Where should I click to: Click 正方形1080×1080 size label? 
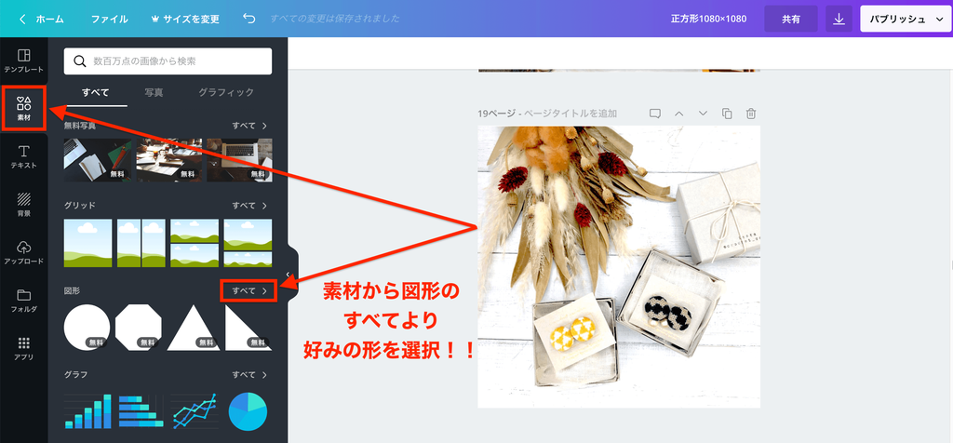[708, 19]
